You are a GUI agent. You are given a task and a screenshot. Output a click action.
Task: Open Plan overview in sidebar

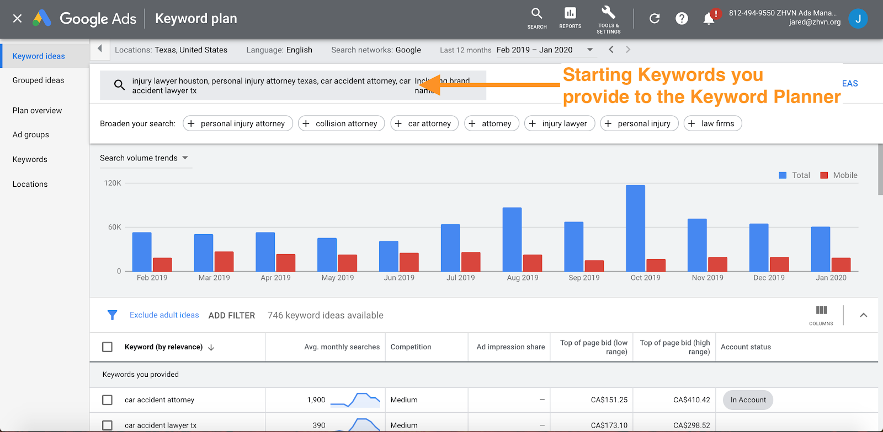pos(38,111)
